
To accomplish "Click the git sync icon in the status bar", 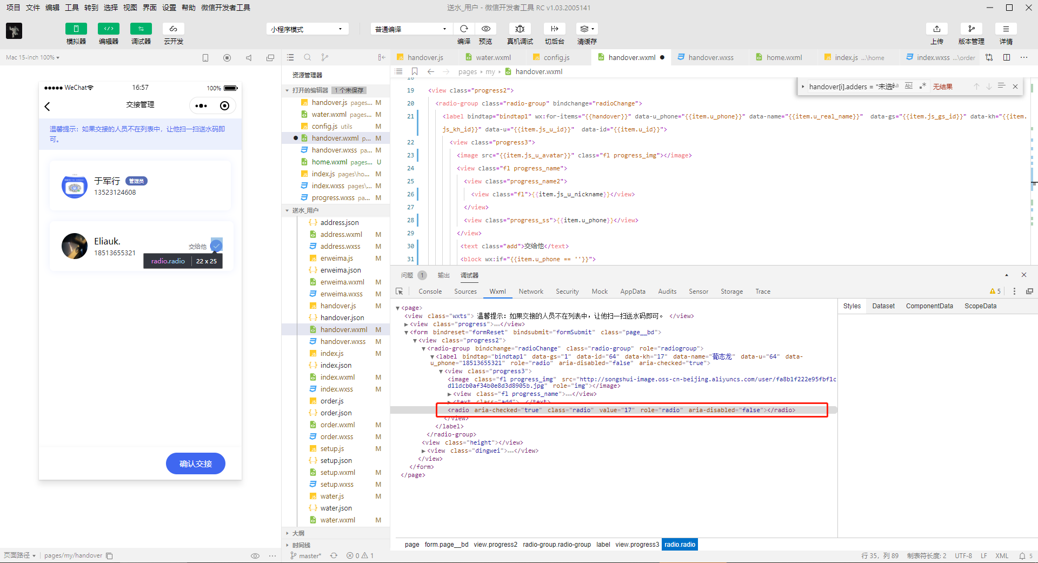I will click(334, 555).
